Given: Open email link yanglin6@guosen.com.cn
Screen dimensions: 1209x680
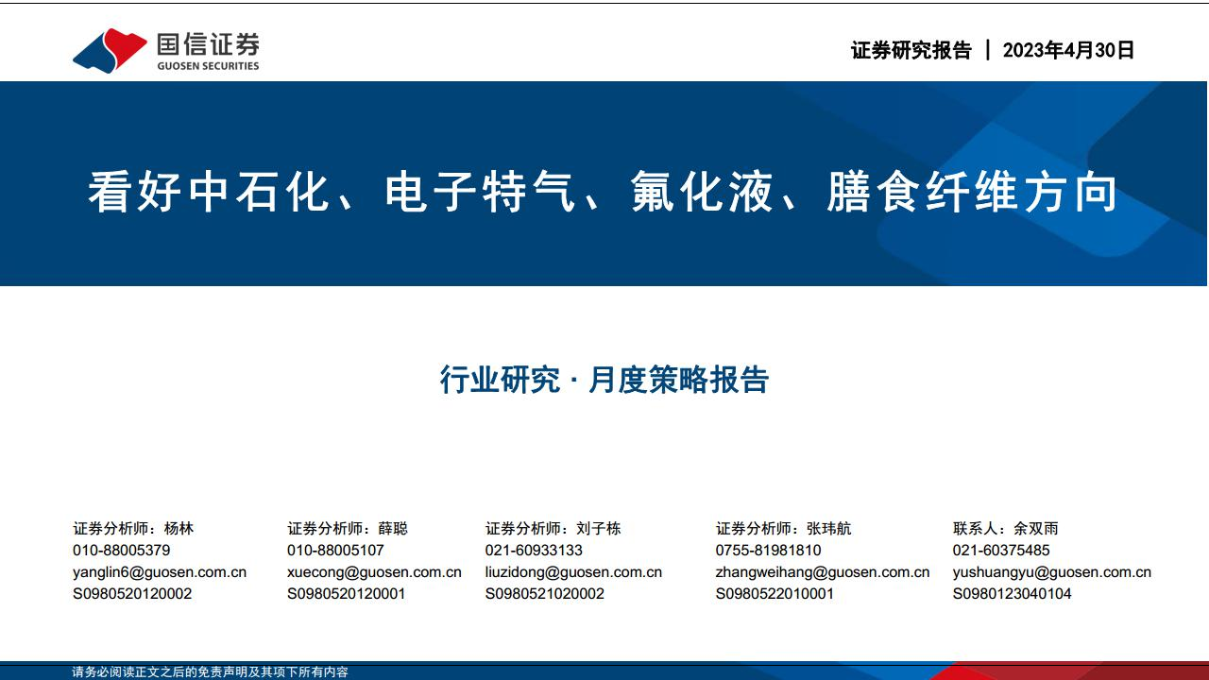Looking at the screenshot, I should coord(160,572).
